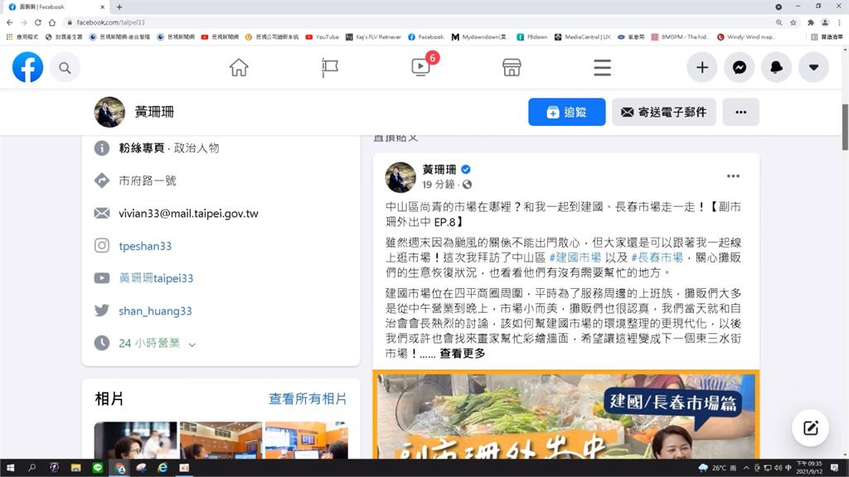Click the browser home button
849x477 pixels.
[x=52, y=22]
